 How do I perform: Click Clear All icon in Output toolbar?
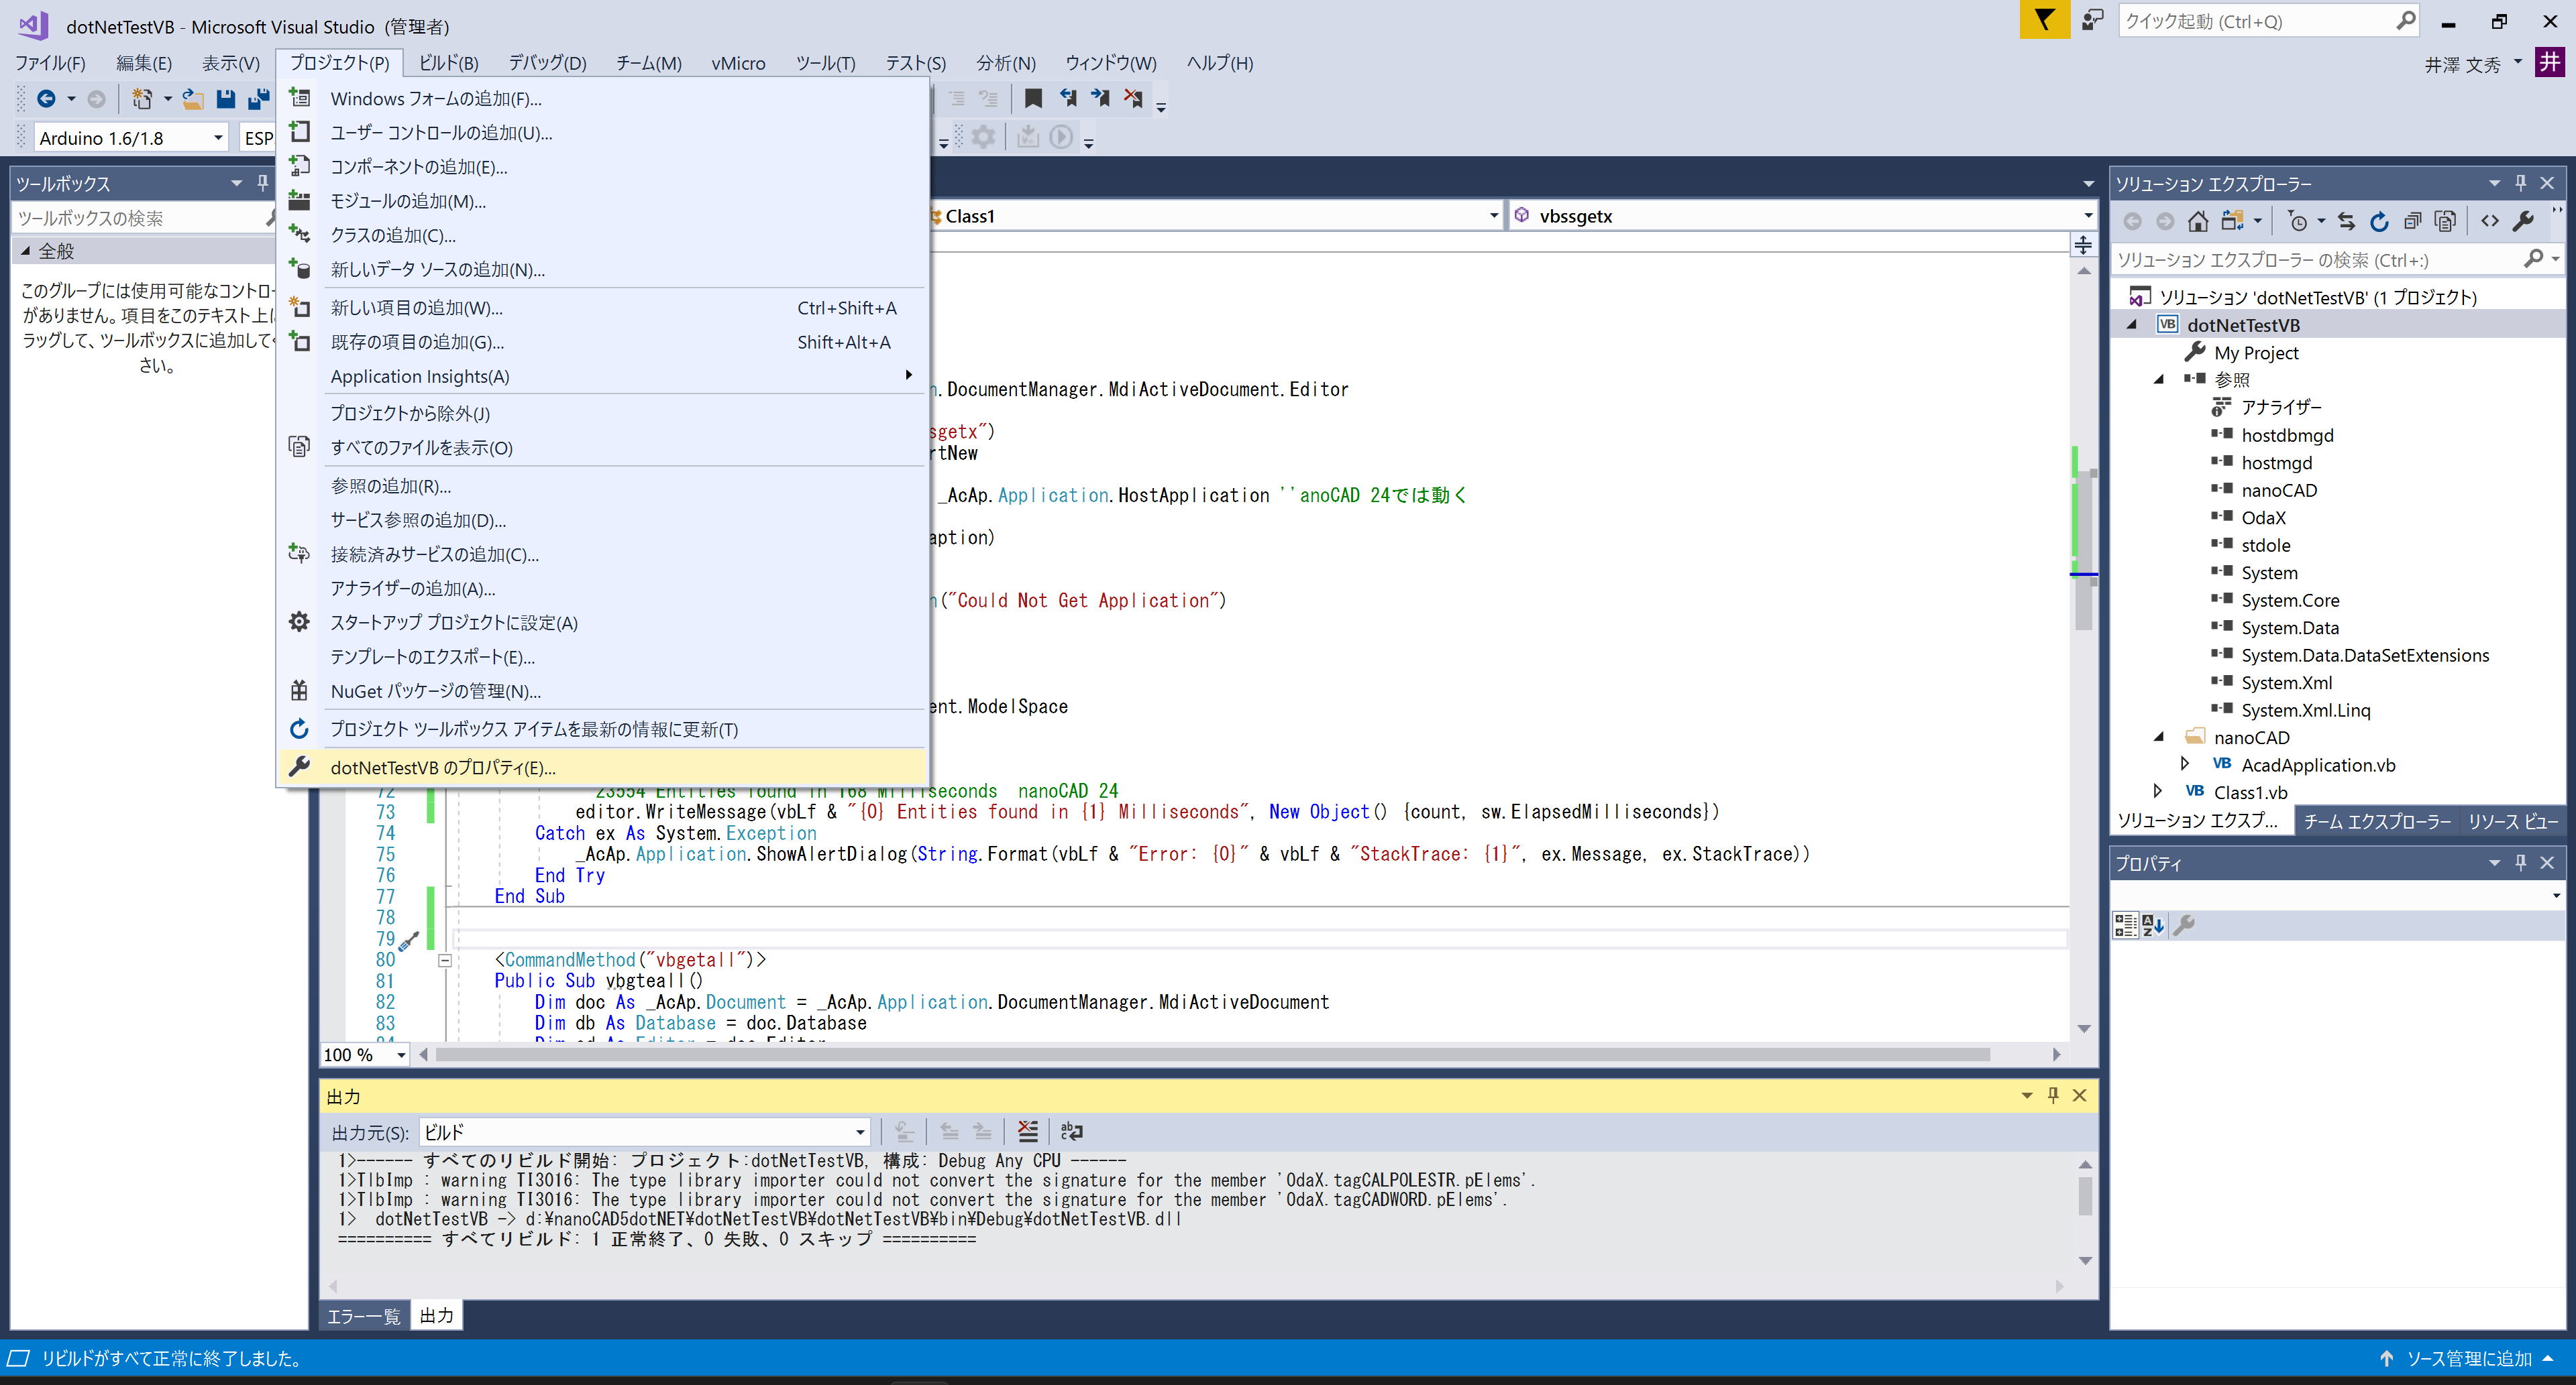pyautogui.click(x=1027, y=1131)
